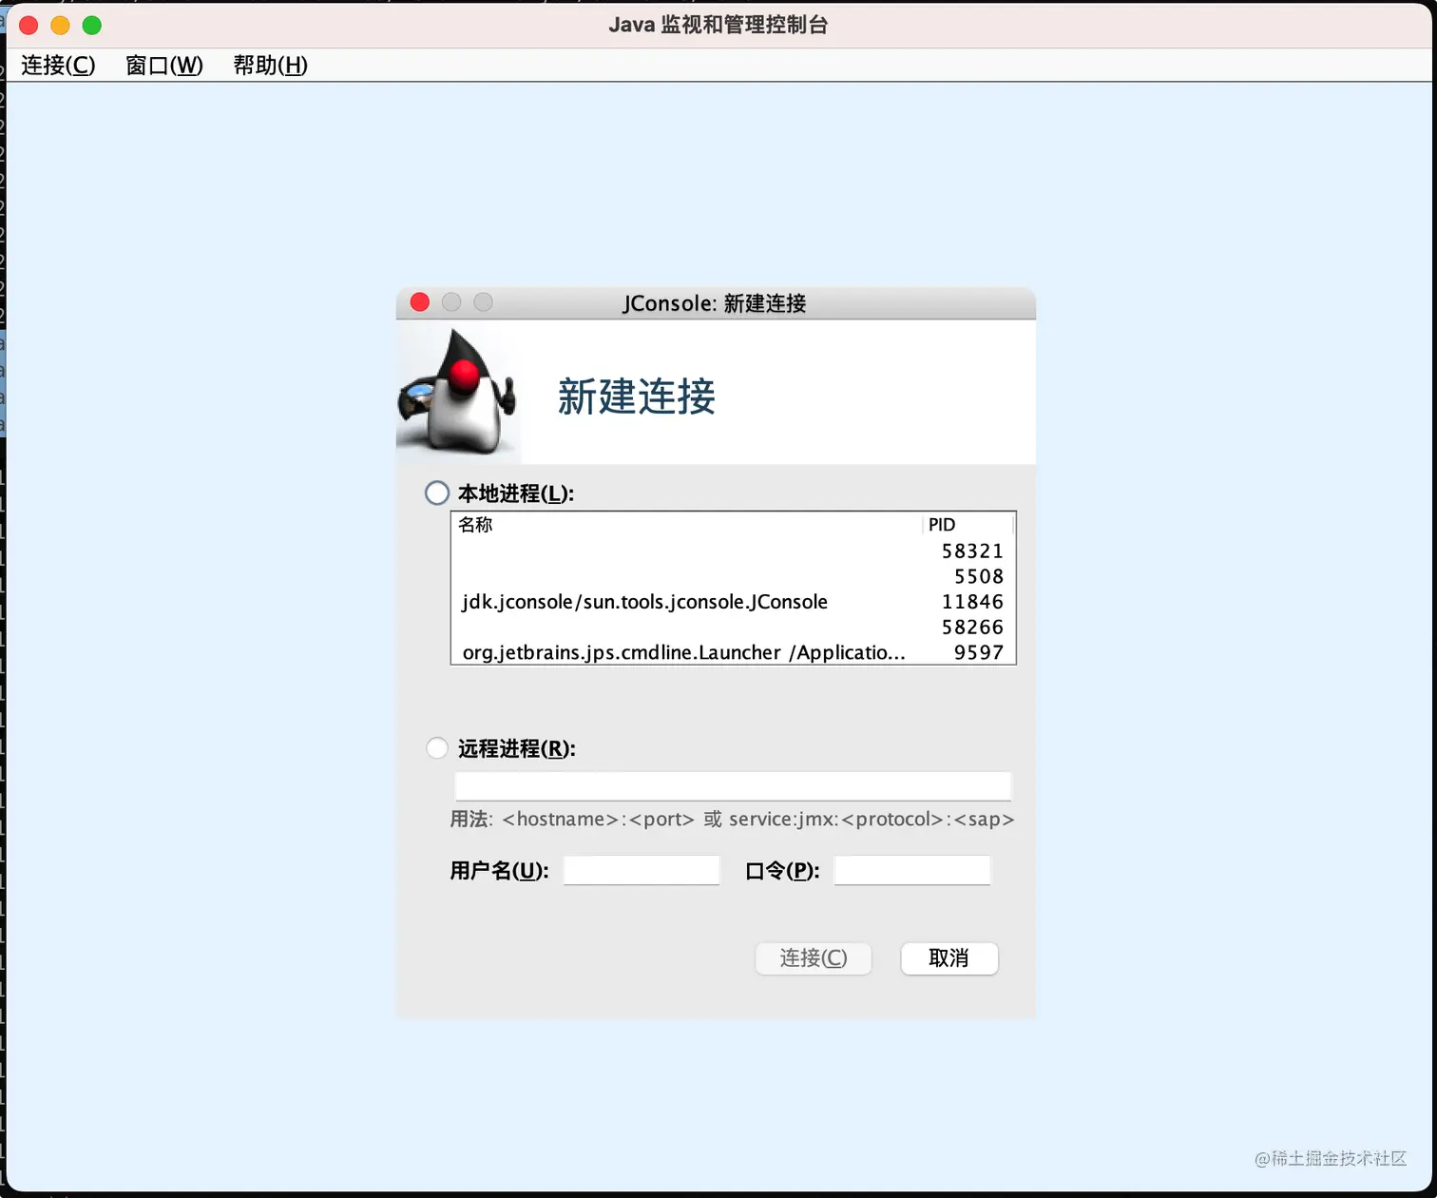This screenshot has width=1437, height=1198.
Task: Click the 取消 button
Action: (x=949, y=958)
